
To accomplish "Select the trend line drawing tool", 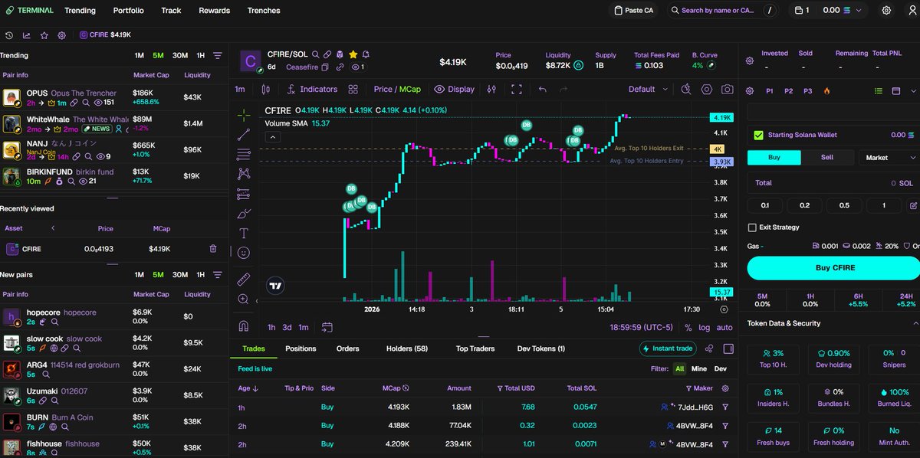I will 244,135.
